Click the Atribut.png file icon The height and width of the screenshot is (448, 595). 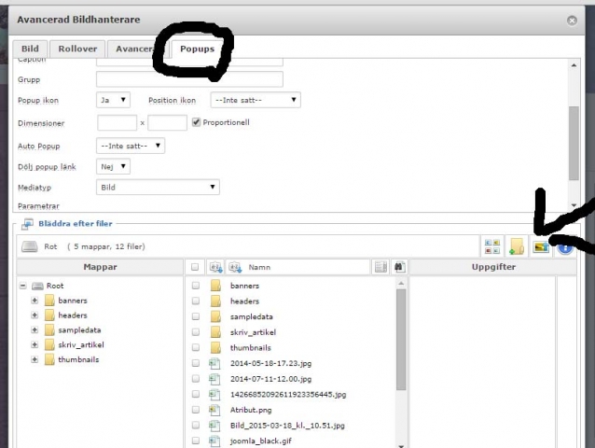pyautogui.click(x=214, y=409)
